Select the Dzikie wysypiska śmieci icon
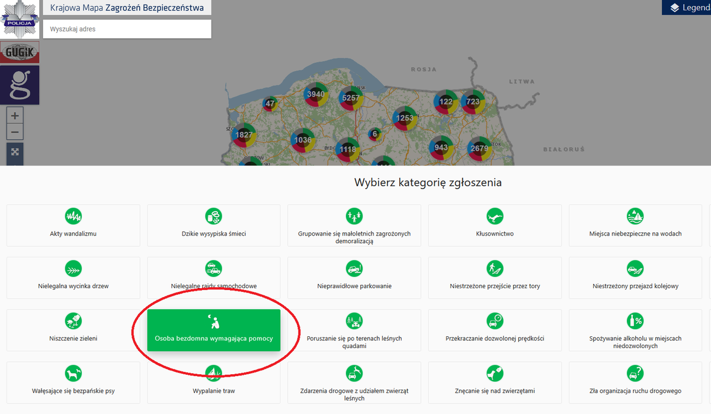Image resolution: width=711 pixels, height=414 pixels. [213, 216]
